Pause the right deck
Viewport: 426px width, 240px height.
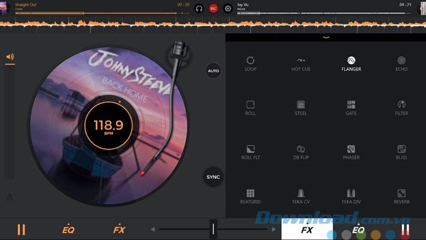tap(405, 229)
